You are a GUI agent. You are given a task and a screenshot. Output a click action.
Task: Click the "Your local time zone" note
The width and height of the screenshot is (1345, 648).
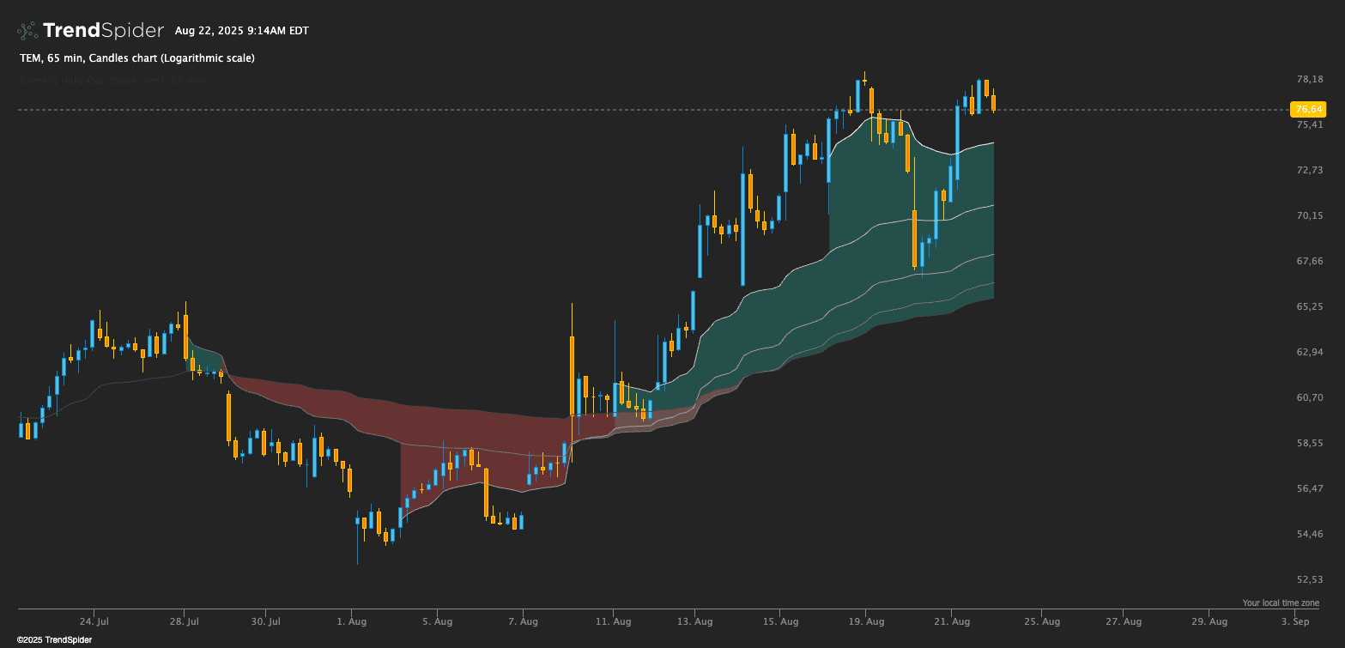click(x=1281, y=603)
